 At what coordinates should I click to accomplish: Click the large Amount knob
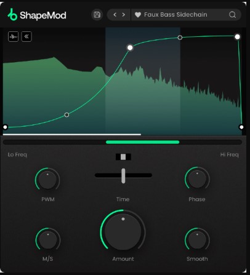(x=123, y=232)
